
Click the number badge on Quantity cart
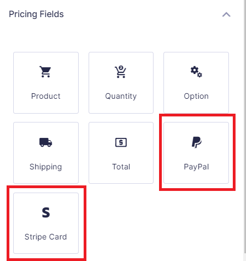tap(121, 68)
